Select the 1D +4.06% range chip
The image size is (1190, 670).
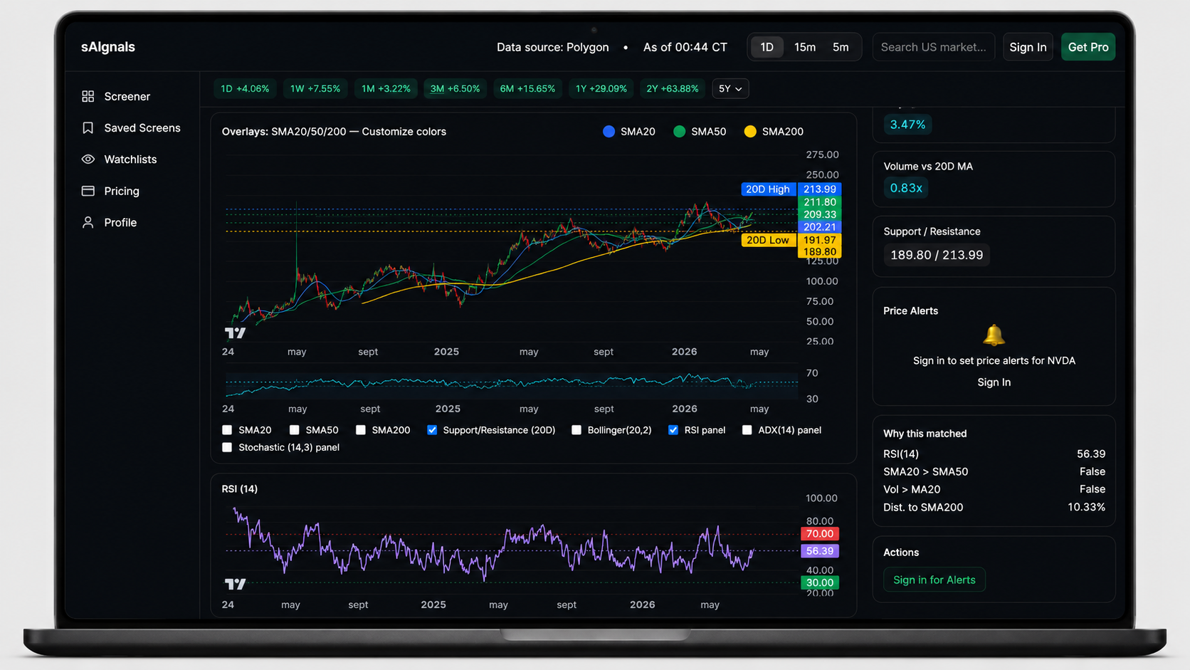coord(245,89)
